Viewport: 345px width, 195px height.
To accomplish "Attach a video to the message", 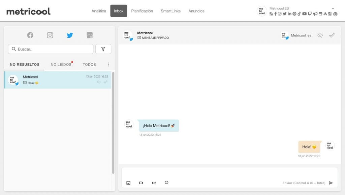I will click(141, 183).
